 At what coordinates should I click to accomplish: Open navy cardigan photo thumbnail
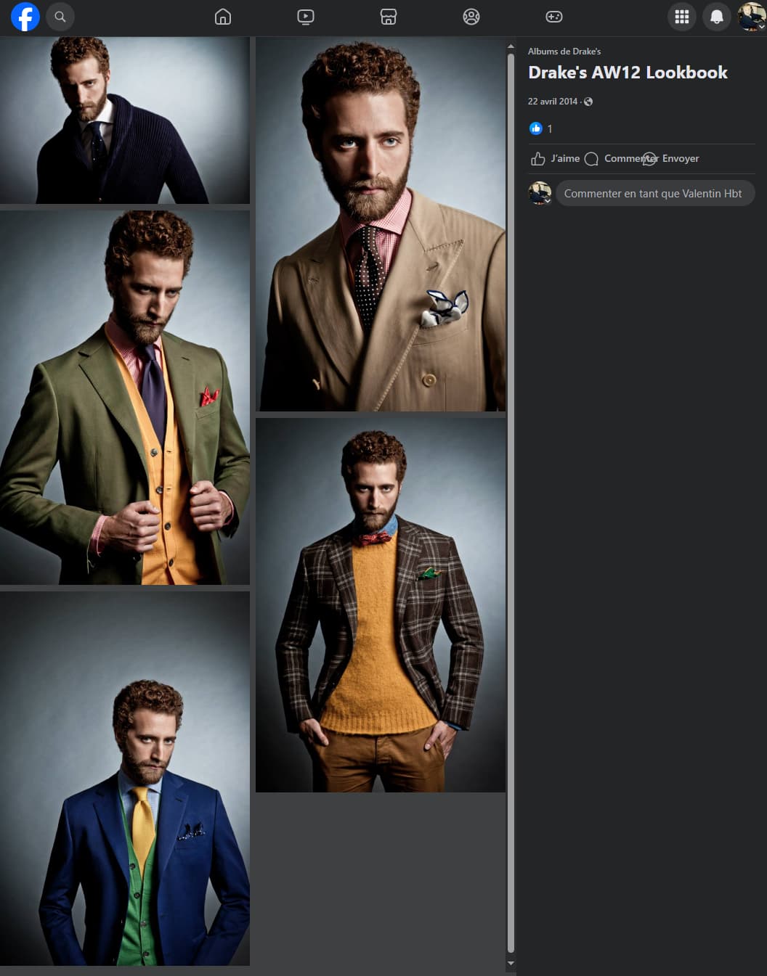tap(125, 120)
